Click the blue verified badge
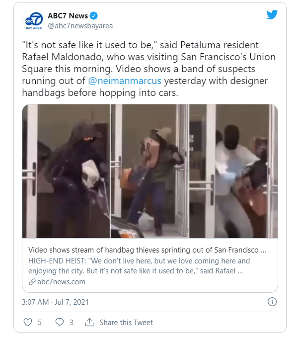Screen dimensions: 301x338 coord(94,16)
